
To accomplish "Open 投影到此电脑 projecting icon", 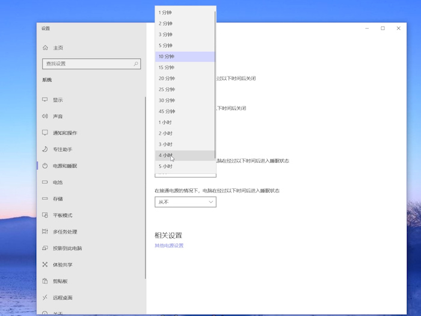I will [45, 248].
